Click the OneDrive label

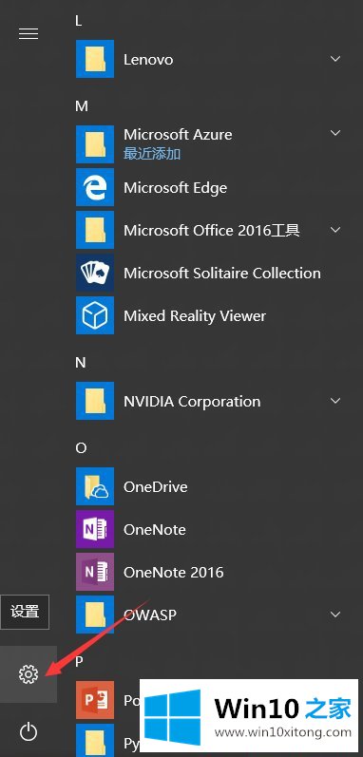tap(155, 486)
